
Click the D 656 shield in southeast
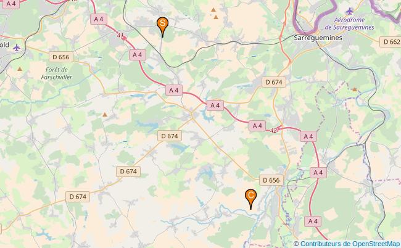tap(271, 180)
